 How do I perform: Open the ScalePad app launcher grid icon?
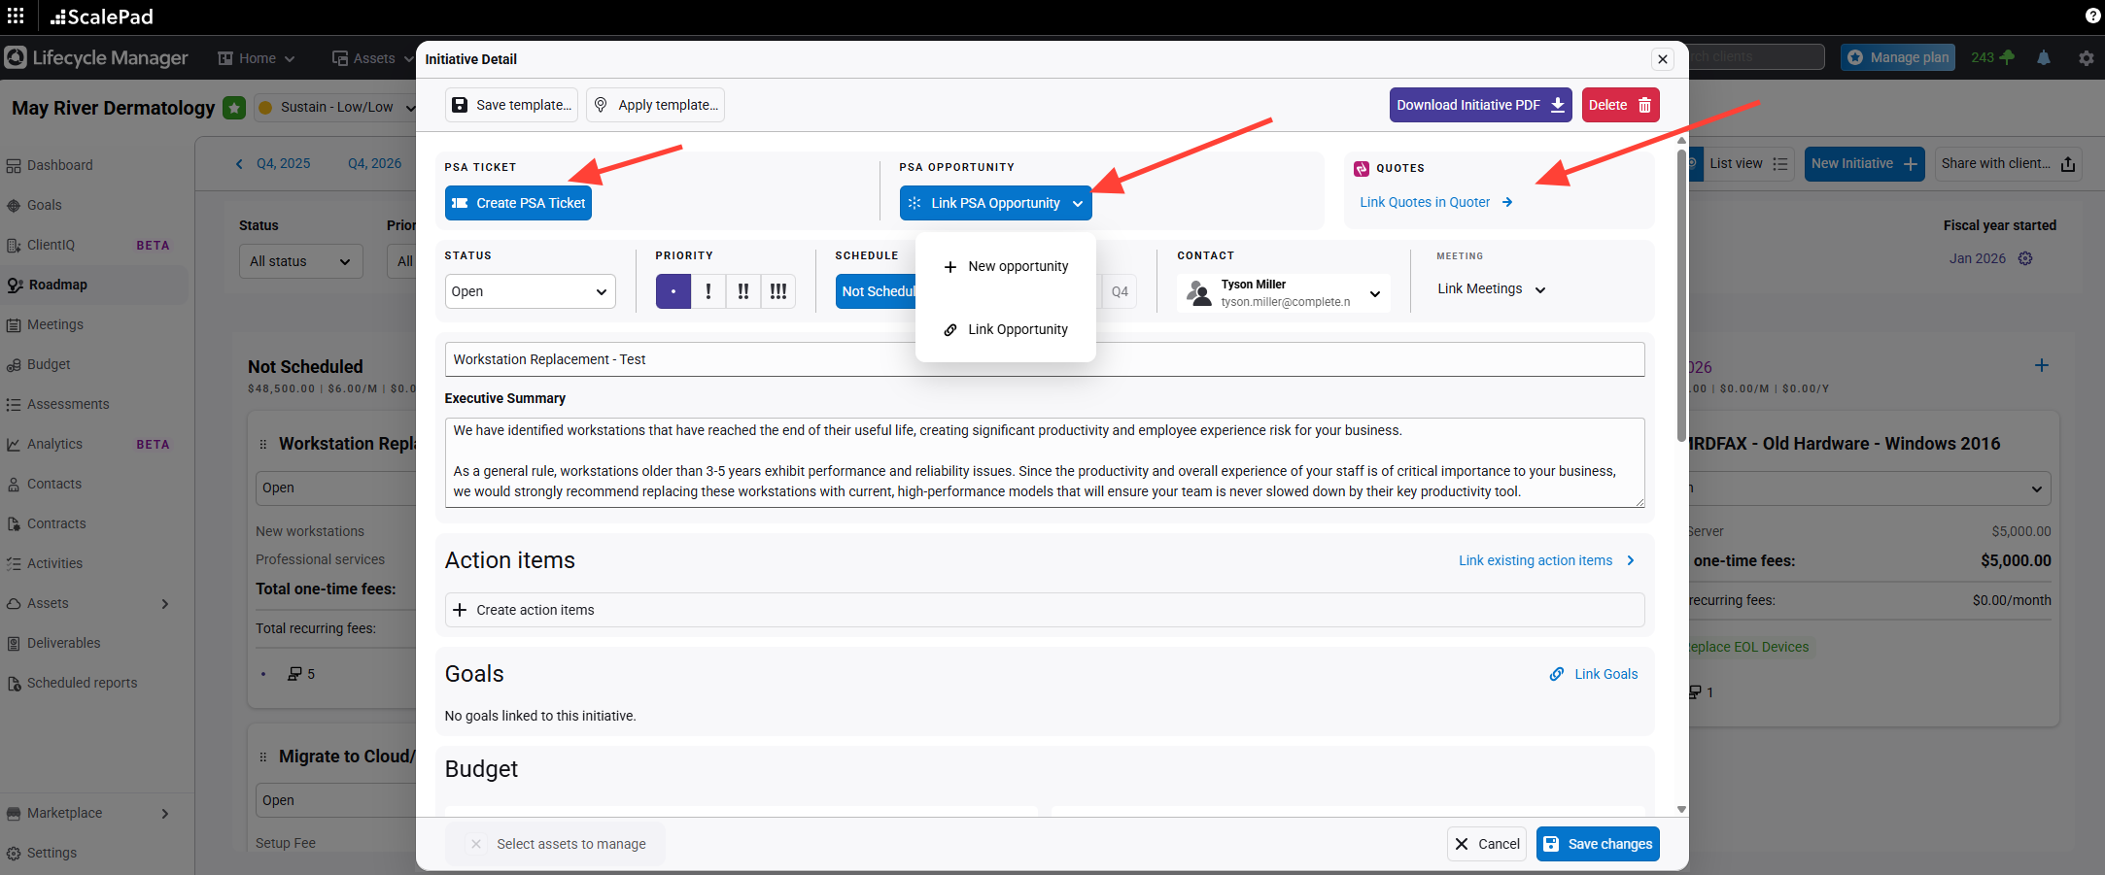[16, 16]
